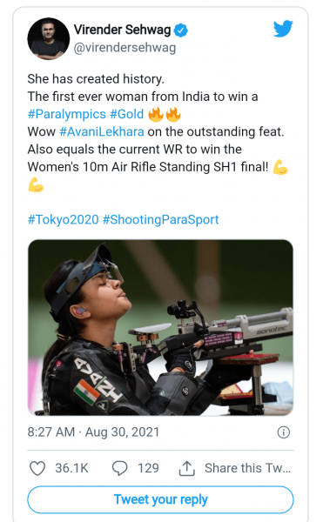Screen dimensions: 323x522
Task: Open the shooter photo in the tweet
Action: [160, 327]
